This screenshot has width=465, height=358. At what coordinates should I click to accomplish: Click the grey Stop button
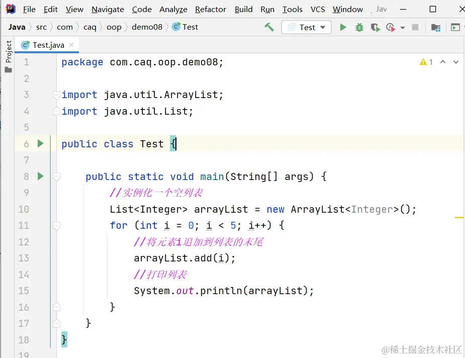pos(415,27)
